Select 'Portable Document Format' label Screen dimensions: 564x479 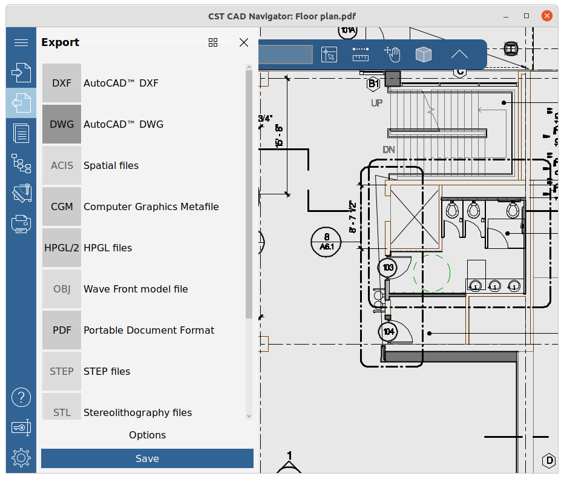[x=148, y=331]
